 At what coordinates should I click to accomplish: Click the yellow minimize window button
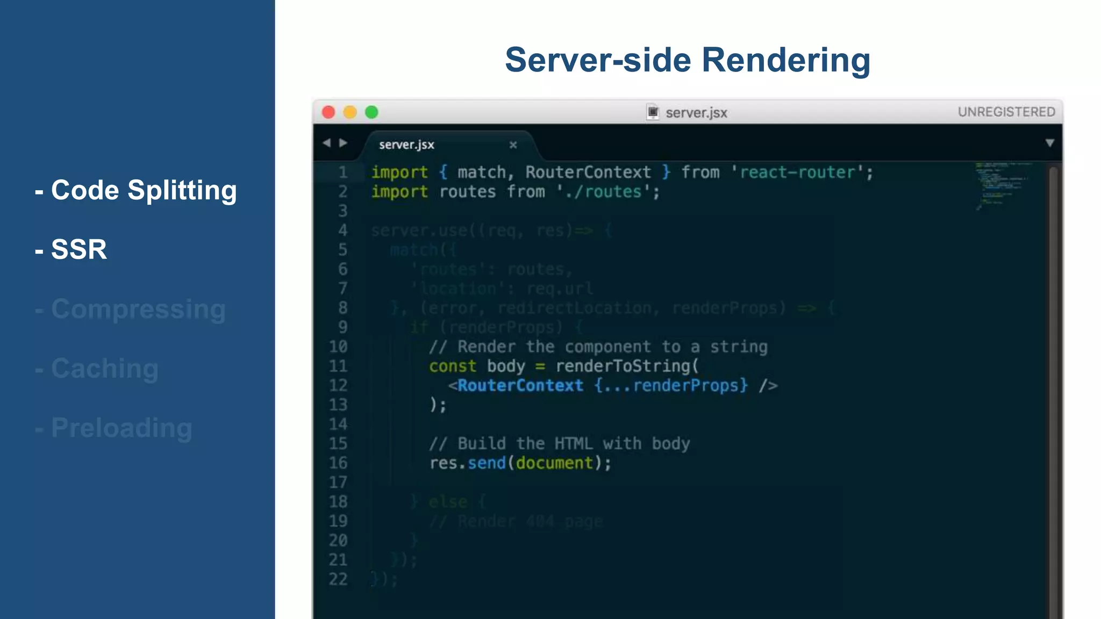pyautogui.click(x=350, y=112)
